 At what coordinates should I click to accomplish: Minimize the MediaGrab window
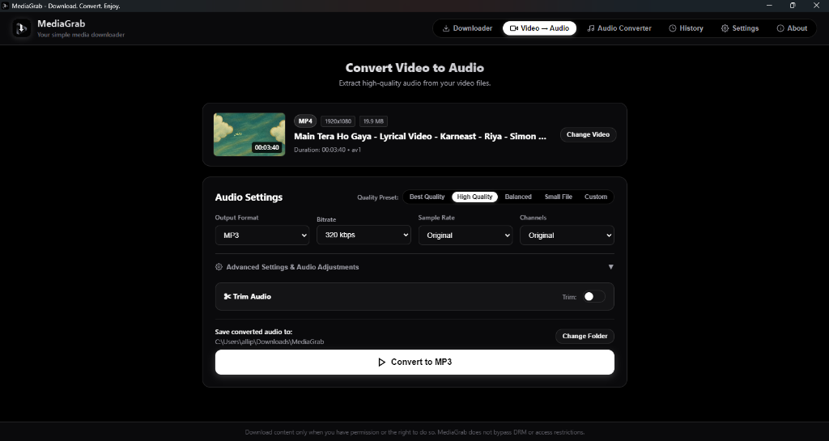(x=769, y=6)
